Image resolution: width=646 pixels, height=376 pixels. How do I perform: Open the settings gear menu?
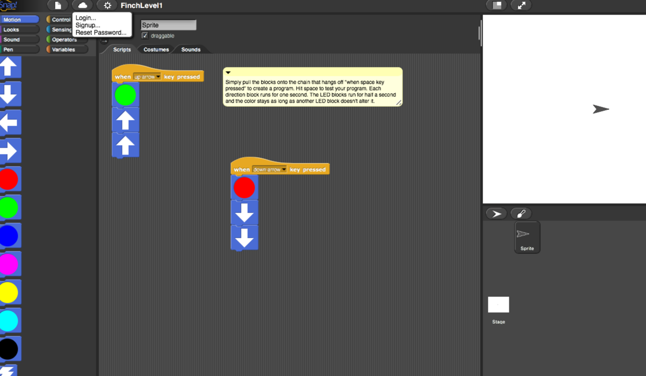click(107, 5)
